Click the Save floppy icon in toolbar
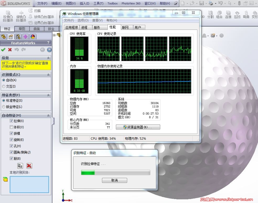 click(202, 3)
